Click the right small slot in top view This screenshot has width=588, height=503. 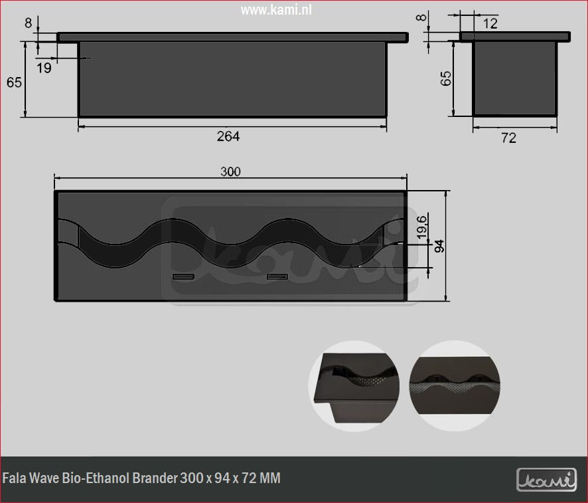pos(277,276)
